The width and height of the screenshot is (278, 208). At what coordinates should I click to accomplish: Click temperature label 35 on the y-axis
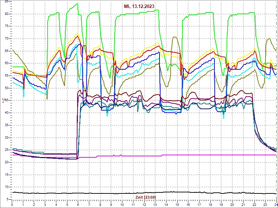pos(6,125)
